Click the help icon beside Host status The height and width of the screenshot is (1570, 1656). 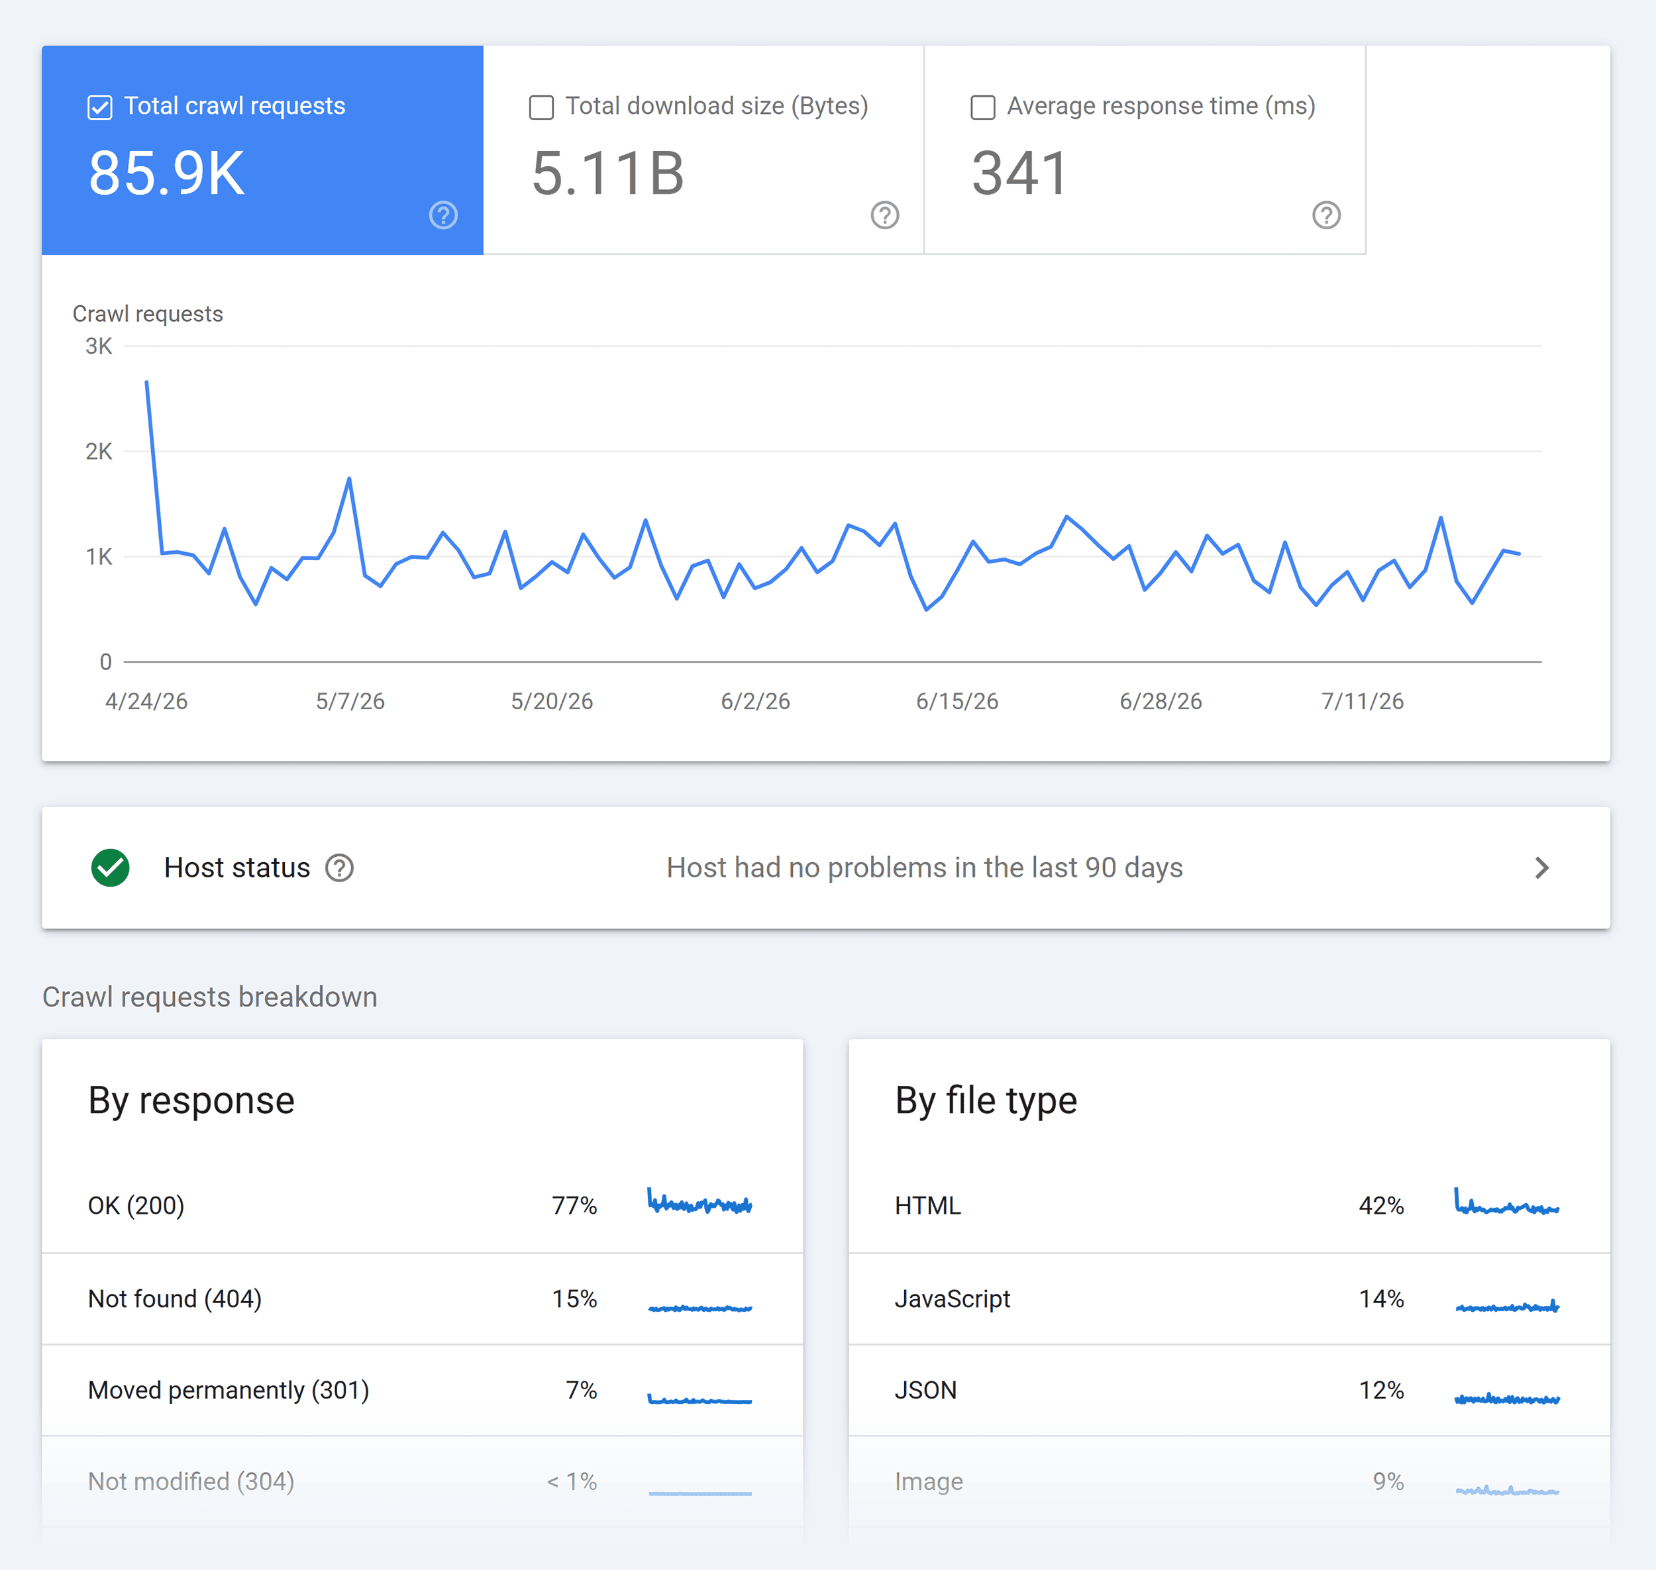tap(339, 868)
